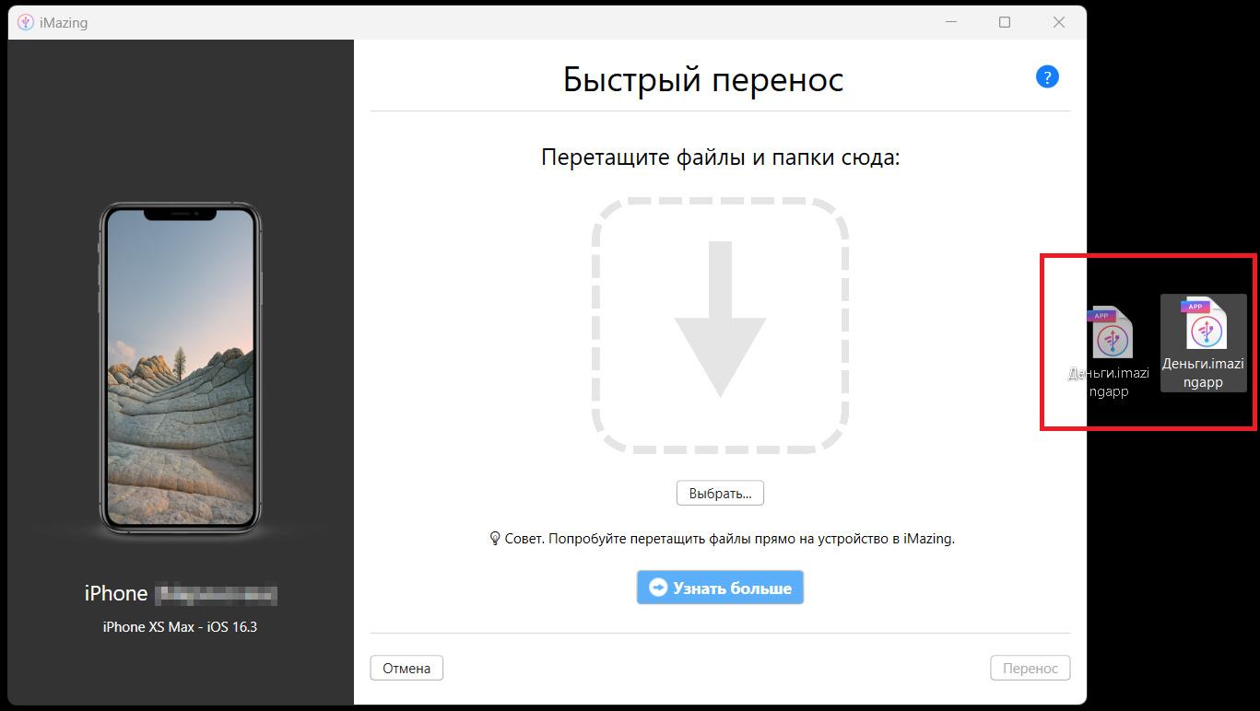Cancel the transfer with Отмена
This screenshot has height=711, width=1260.
click(x=406, y=667)
